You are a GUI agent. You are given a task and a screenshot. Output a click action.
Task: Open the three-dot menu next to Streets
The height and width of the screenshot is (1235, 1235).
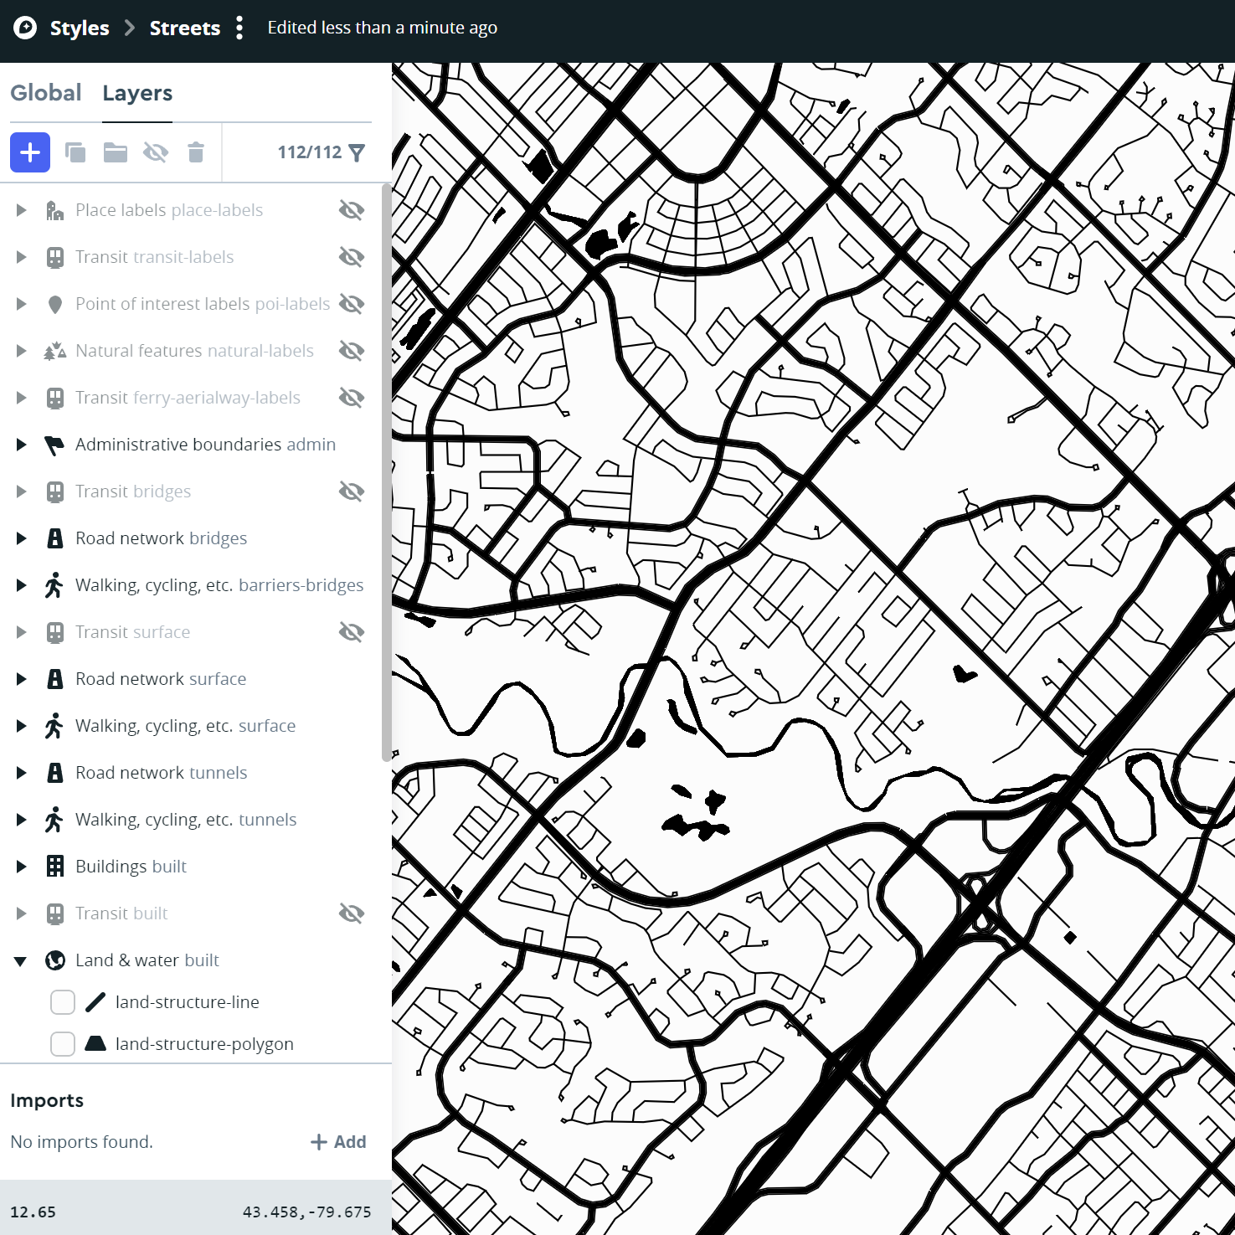pos(239,28)
